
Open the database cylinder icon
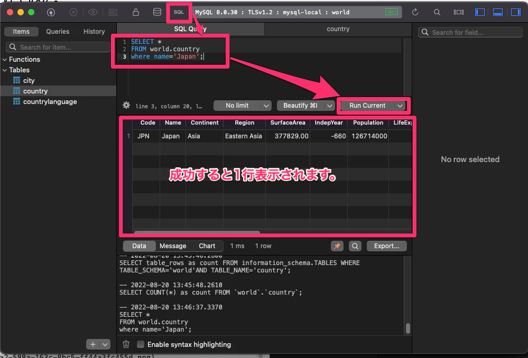point(157,12)
